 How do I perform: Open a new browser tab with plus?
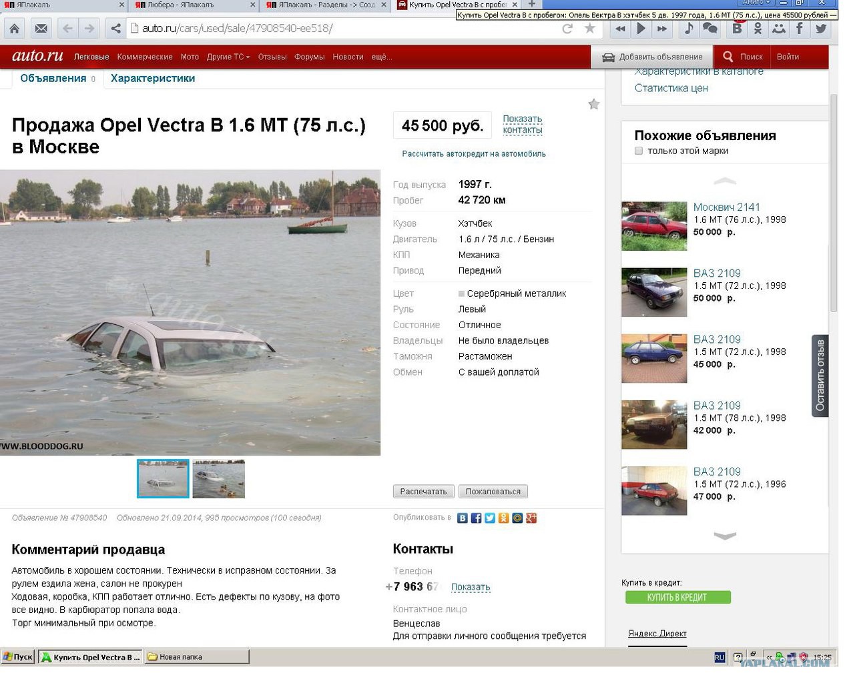[x=532, y=4]
